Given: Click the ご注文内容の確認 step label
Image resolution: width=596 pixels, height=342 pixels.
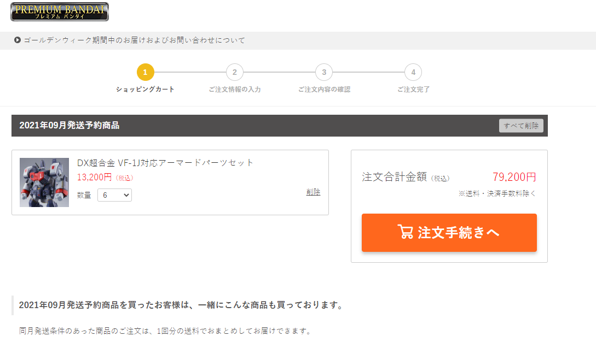Looking at the screenshot, I should [x=324, y=89].
